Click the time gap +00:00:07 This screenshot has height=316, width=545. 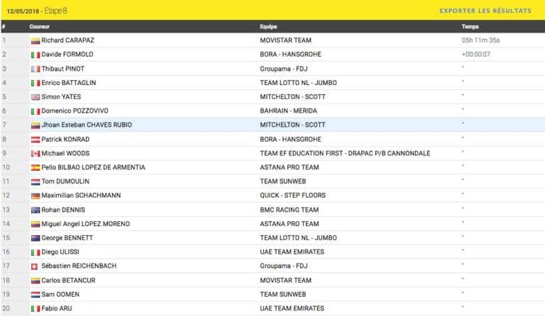(x=476, y=55)
